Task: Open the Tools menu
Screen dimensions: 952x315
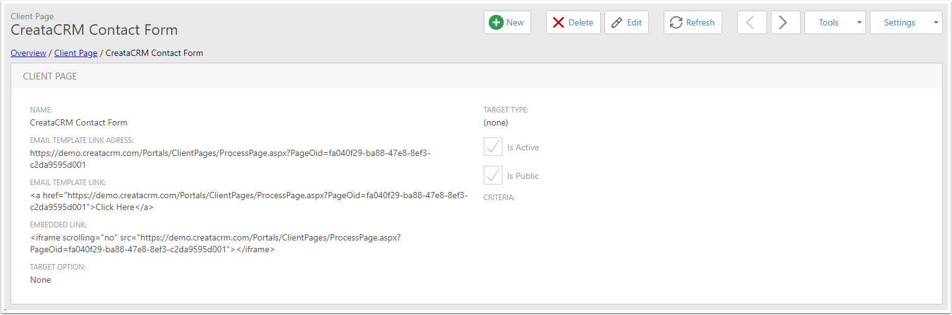Action: click(x=829, y=22)
